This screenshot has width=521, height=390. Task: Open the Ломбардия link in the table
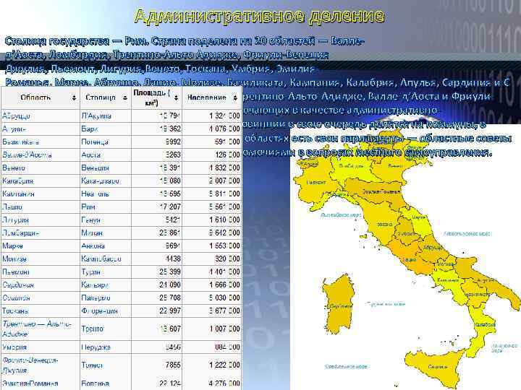point(20,233)
